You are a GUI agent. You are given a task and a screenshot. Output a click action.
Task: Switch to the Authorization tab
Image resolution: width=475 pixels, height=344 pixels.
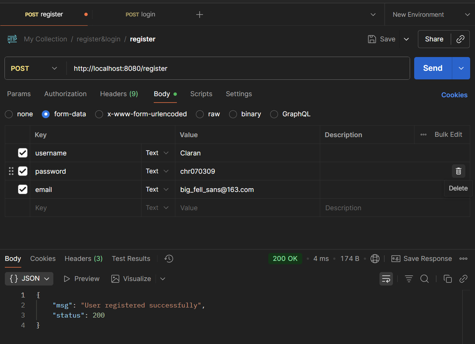tap(65, 94)
